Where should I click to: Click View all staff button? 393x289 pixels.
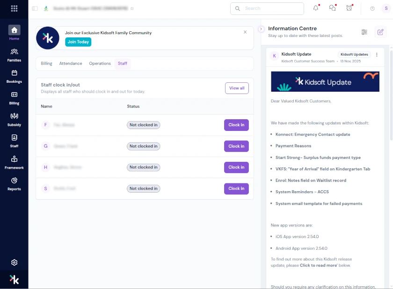coord(237,88)
